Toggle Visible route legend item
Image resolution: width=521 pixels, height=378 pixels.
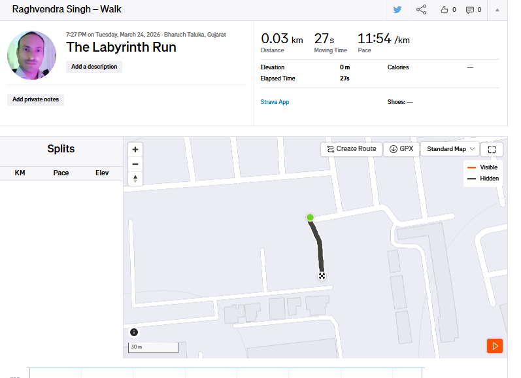(483, 167)
